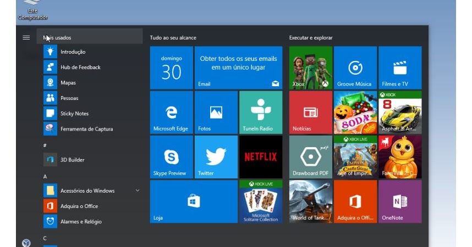Image resolution: width=472 pixels, height=247 pixels.
Task: Open the Xbox tile
Action: coord(311,68)
